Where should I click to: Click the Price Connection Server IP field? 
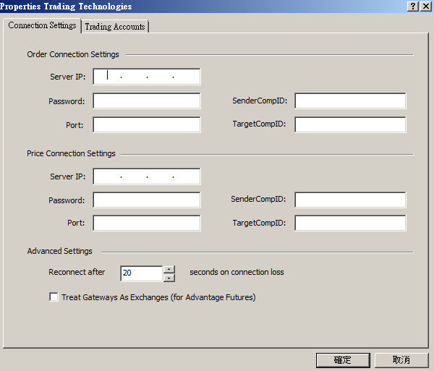tap(147, 176)
